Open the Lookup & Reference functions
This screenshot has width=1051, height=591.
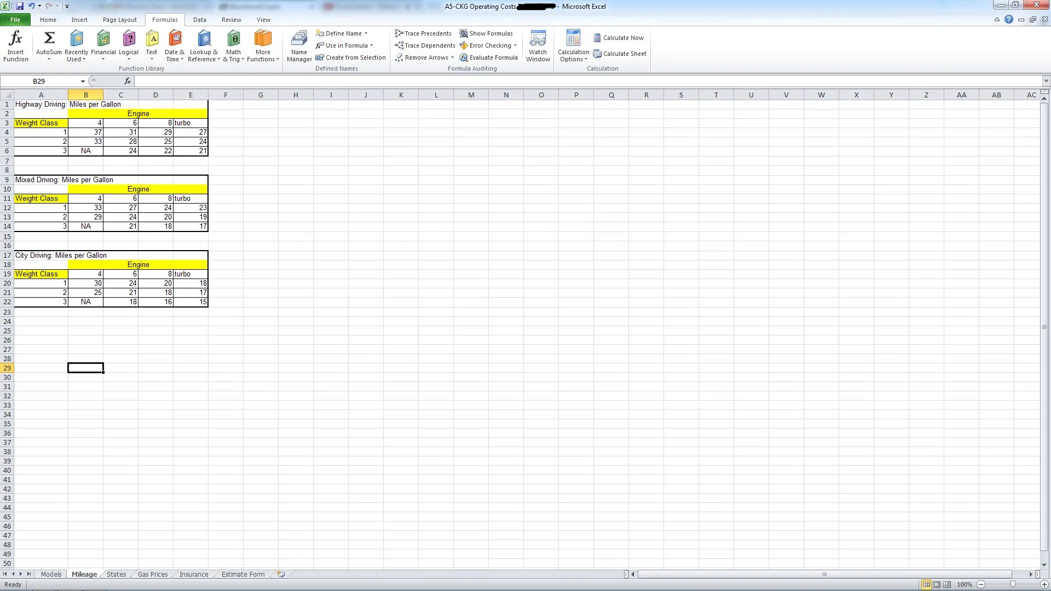tap(204, 46)
